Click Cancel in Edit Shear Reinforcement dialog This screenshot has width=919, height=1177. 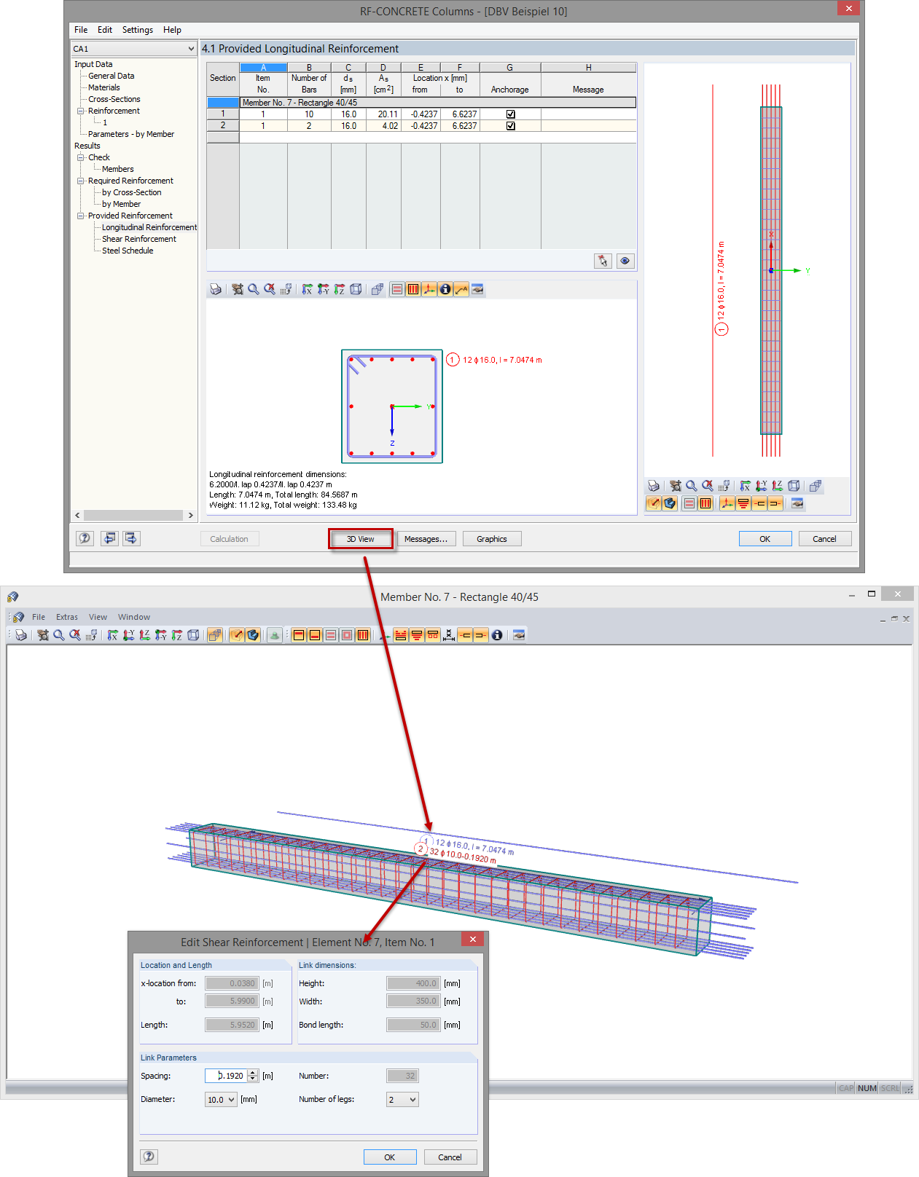(x=450, y=1157)
